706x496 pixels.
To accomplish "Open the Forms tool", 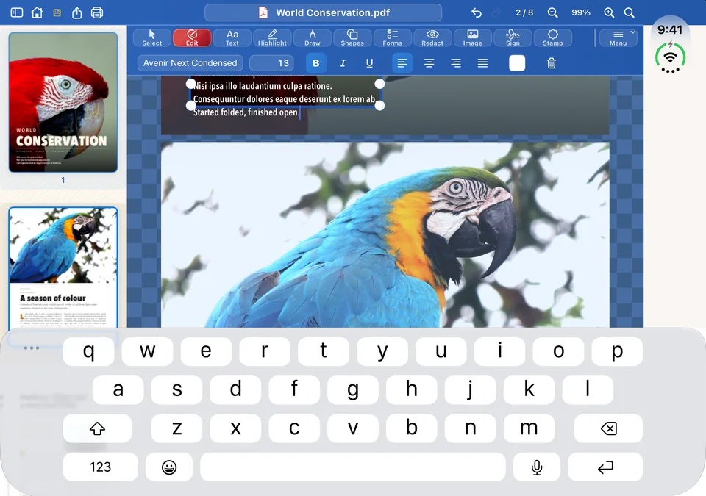I will 392,37.
